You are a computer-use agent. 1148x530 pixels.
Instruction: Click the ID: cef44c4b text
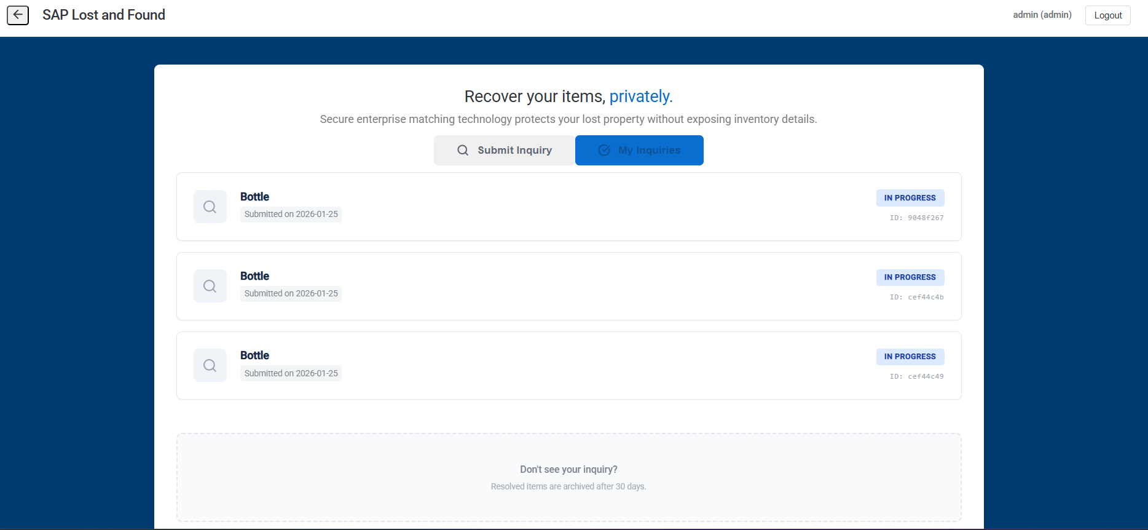click(917, 297)
